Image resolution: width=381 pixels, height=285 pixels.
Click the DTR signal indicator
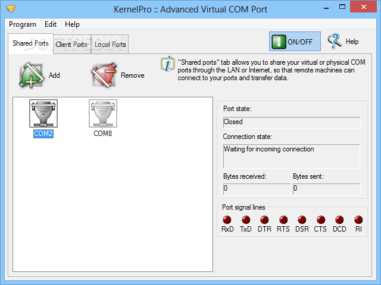pos(264,220)
